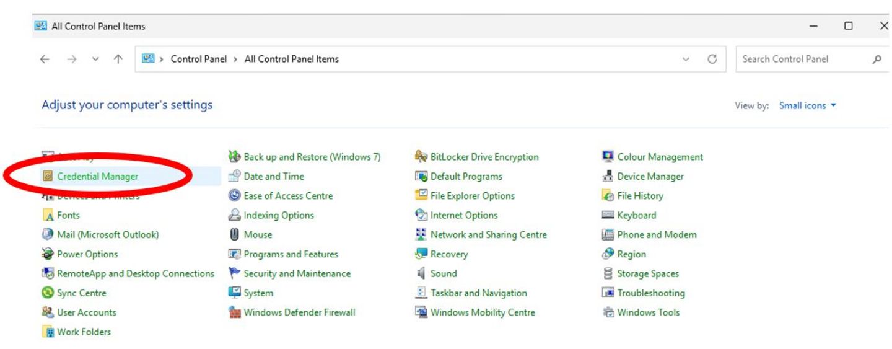Click the Credential Manager safe icon
The image size is (892, 349).
[x=48, y=177]
